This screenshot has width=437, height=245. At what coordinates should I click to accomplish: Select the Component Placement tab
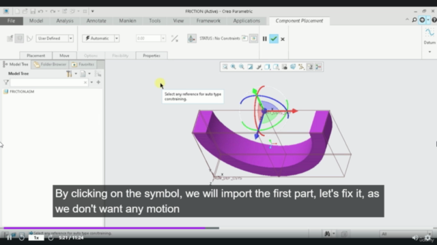(299, 21)
